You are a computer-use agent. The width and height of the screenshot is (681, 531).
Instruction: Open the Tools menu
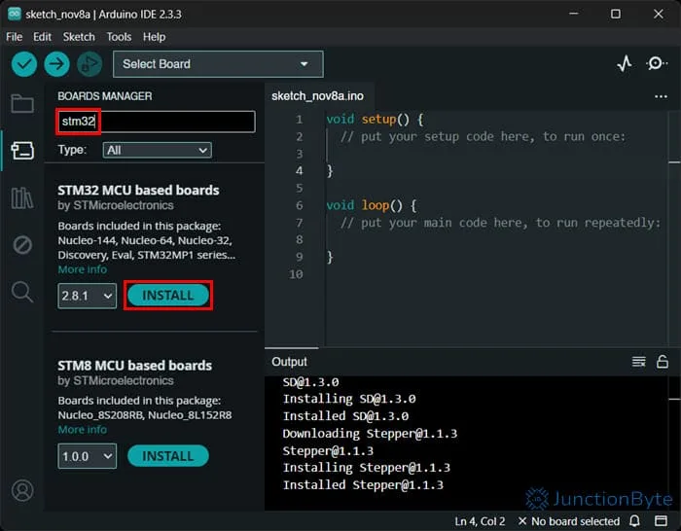click(x=119, y=37)
